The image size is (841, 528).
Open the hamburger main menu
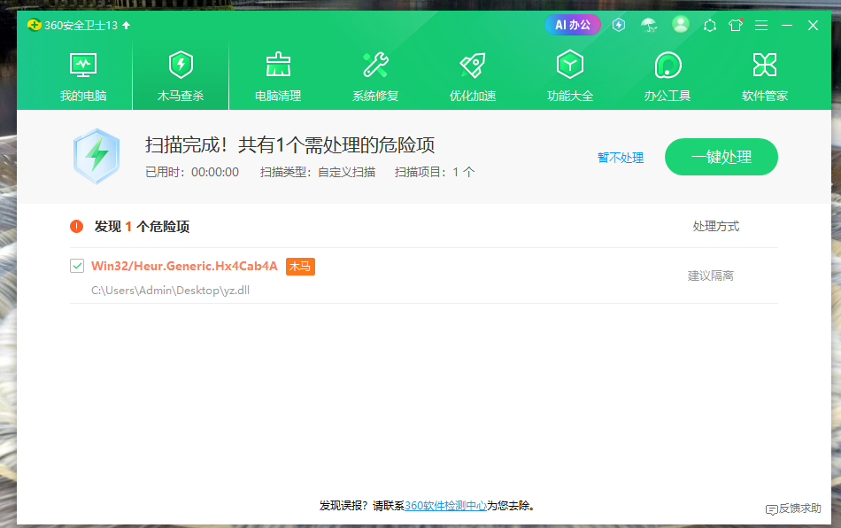point(761,25)
